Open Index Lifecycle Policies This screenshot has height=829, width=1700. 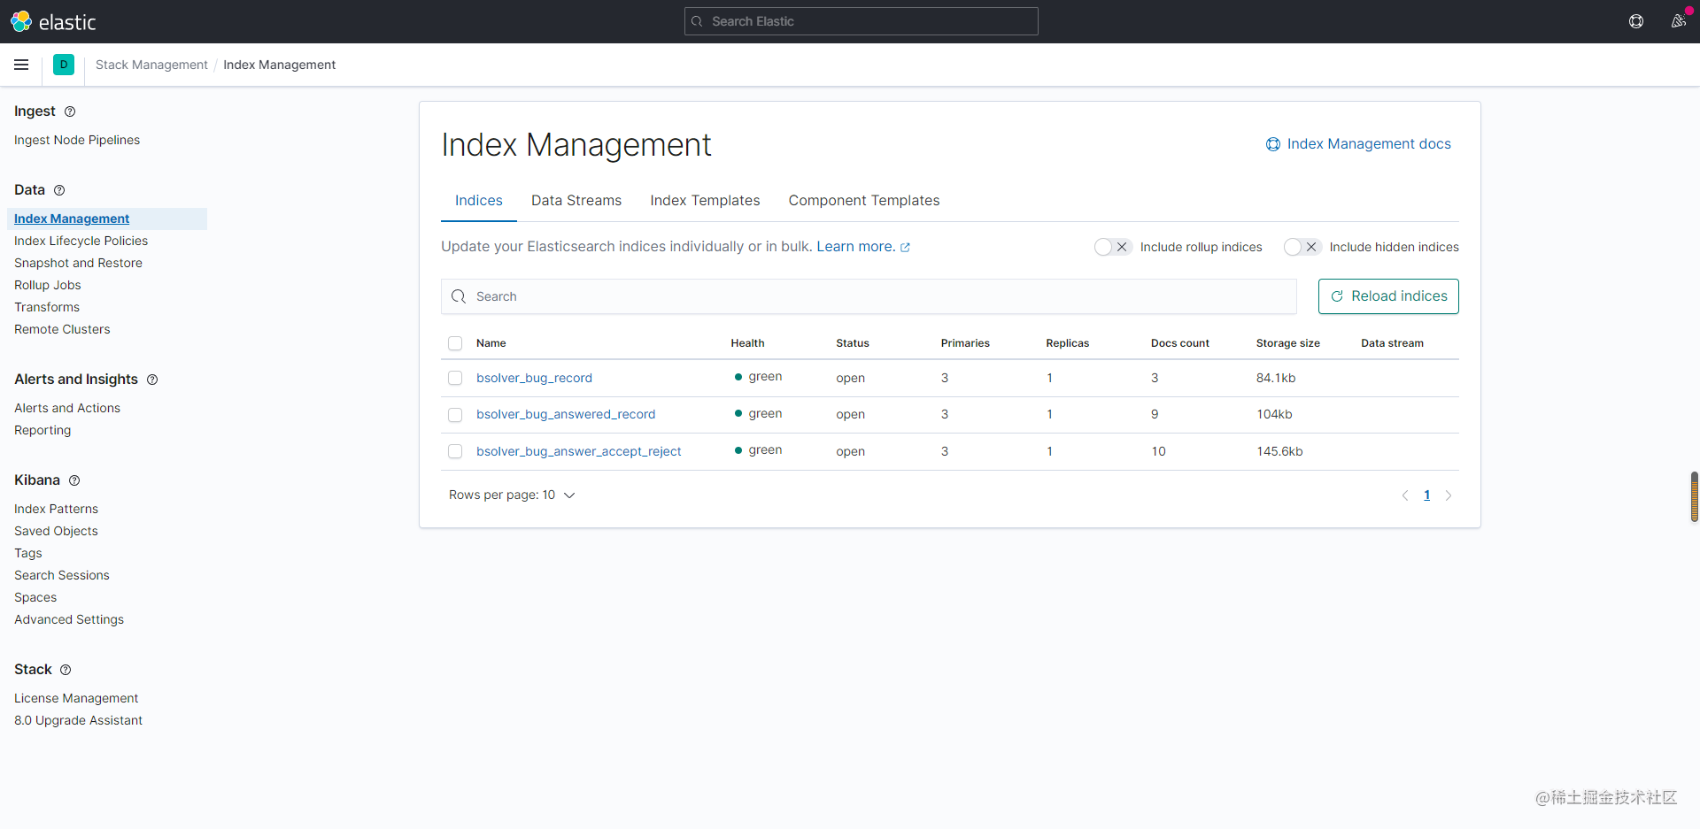pyautogui.click(x=81, y=241)
